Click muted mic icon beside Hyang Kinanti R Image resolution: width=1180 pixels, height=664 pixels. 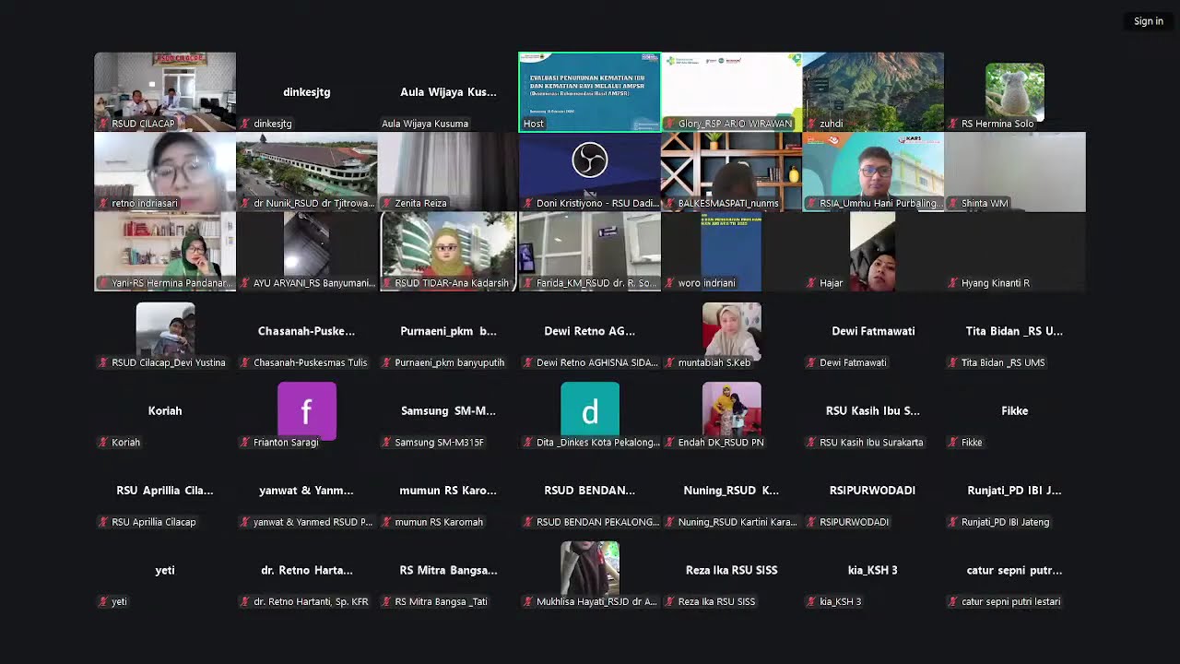pyautogui.click(x=953, y=283)
